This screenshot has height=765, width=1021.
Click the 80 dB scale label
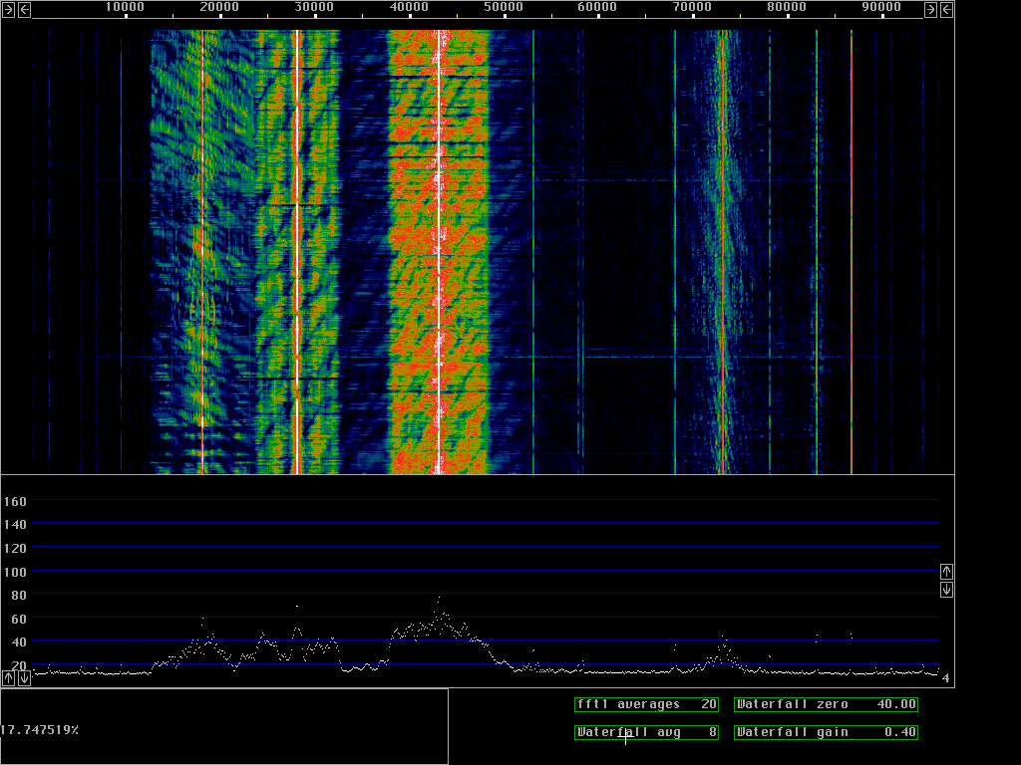[x=19, y=596]
